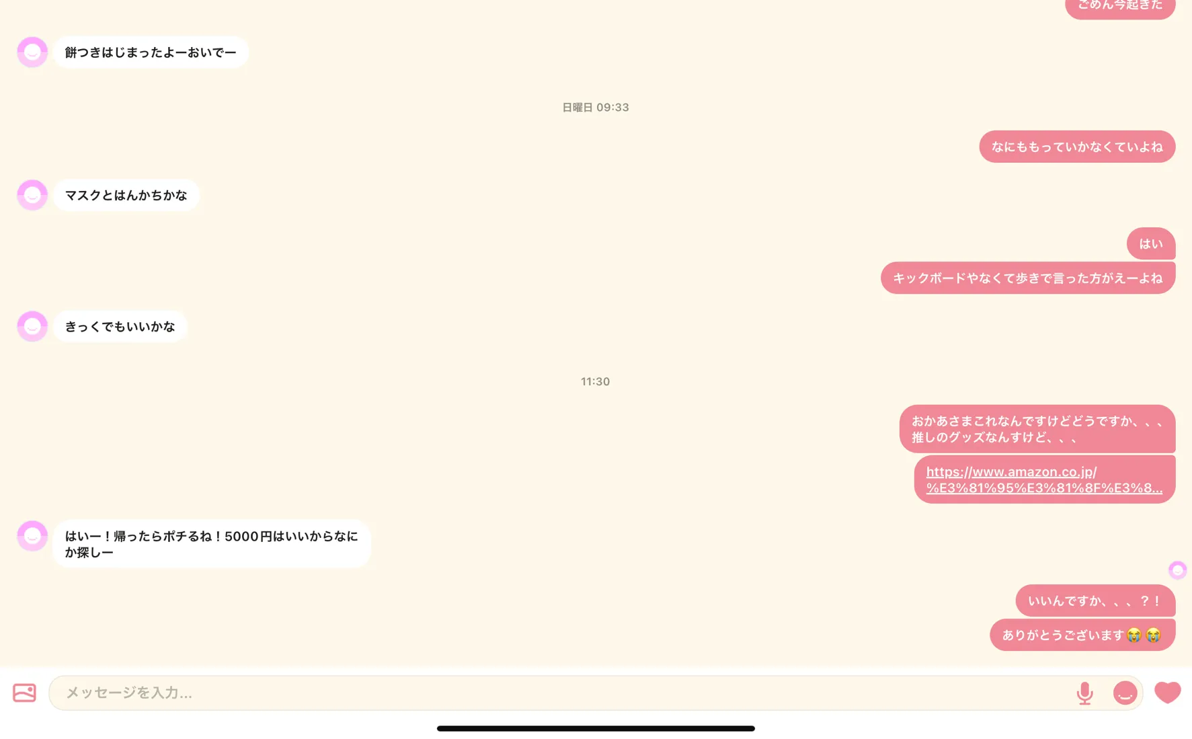Tap avatar beside はいー！帰ったらポチるね message
Image resolution: width=1192 pixels, height=739 pixels.
pyautogui.click(x=32, y=536)
